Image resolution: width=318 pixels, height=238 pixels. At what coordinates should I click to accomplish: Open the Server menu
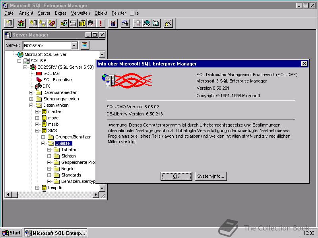pyautogui.click(x=44, y=13)
